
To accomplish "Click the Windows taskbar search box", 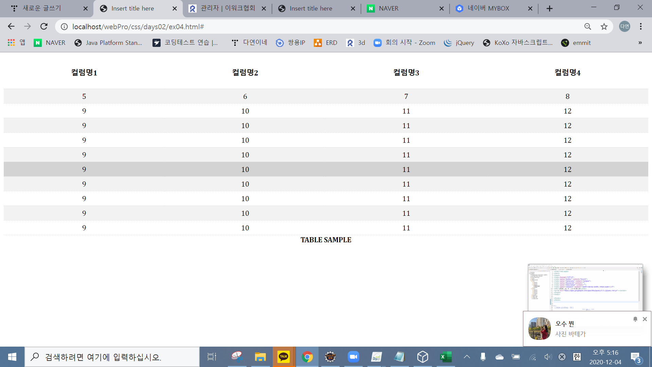I will [112, 357].
